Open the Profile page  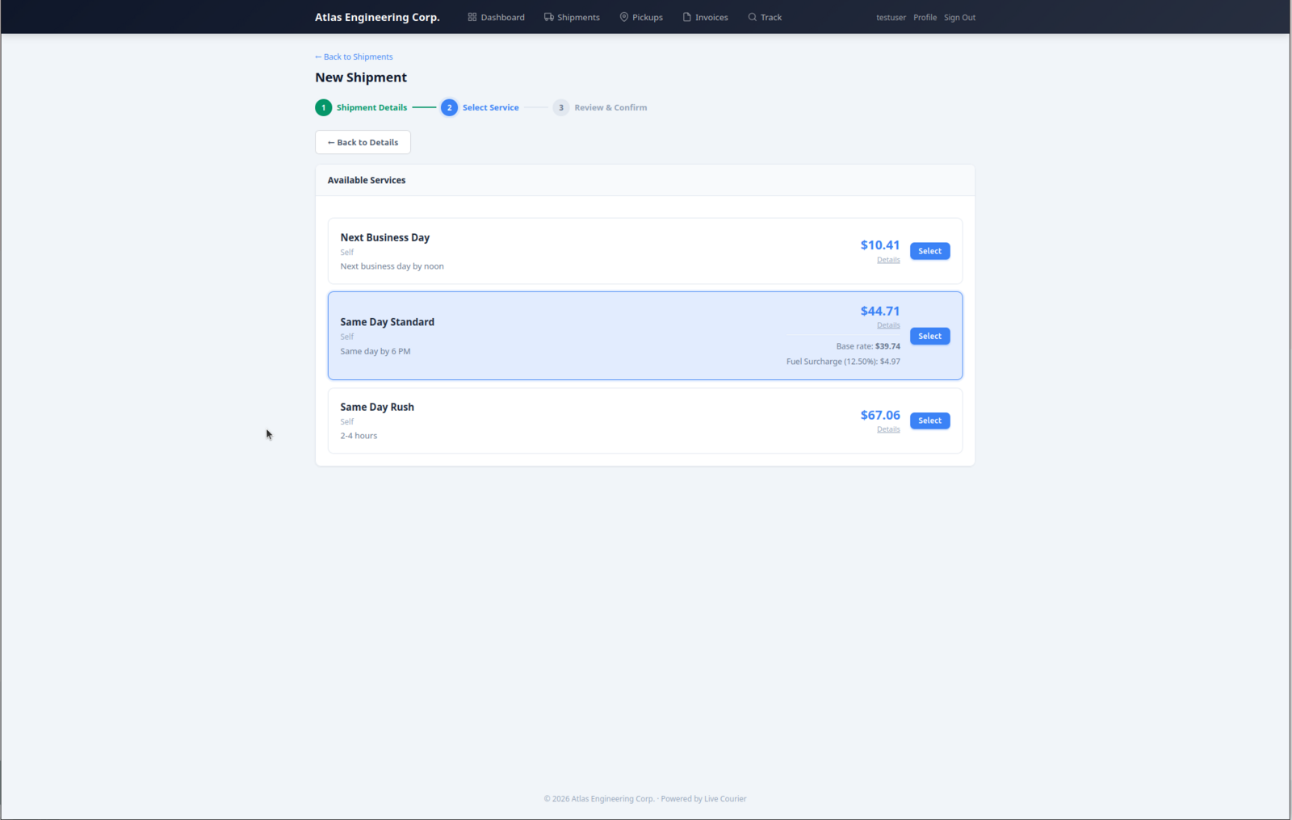pyautogui.click(x=925, y=17)
